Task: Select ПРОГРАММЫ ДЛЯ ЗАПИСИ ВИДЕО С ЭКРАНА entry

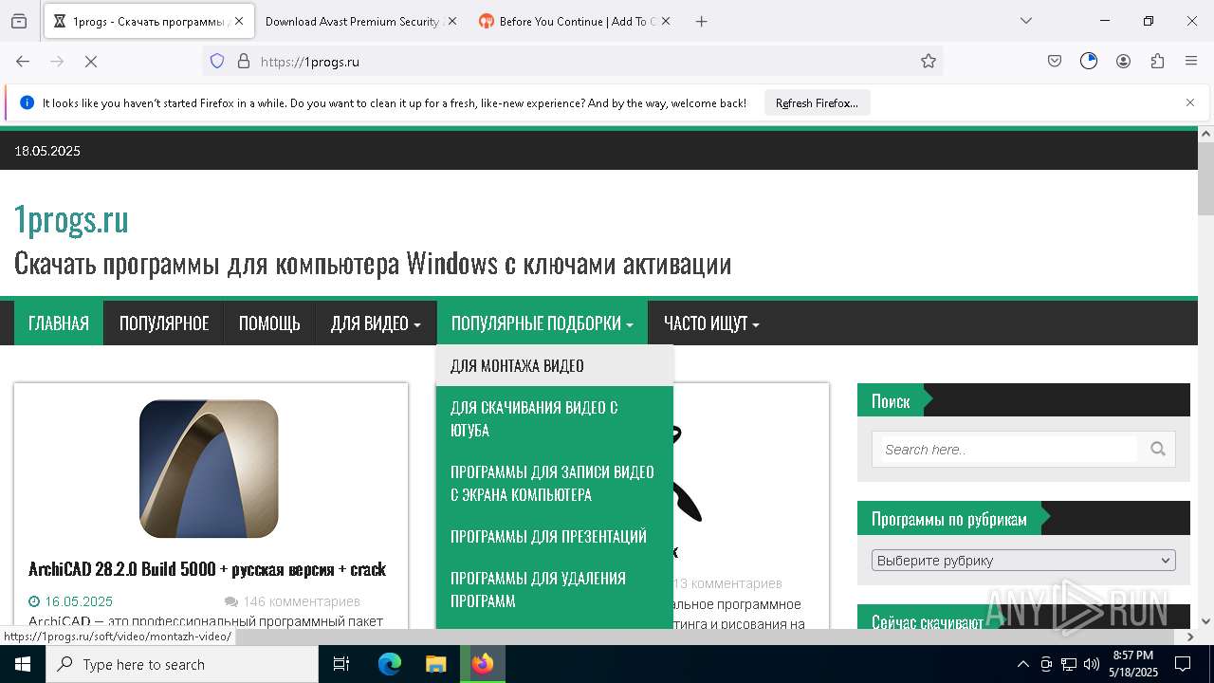Action: click(x=555, y=483)
